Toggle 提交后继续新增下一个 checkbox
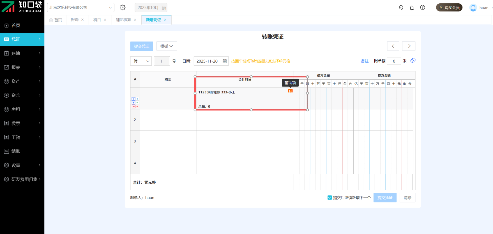493x234 pixels. coord(330,198)
